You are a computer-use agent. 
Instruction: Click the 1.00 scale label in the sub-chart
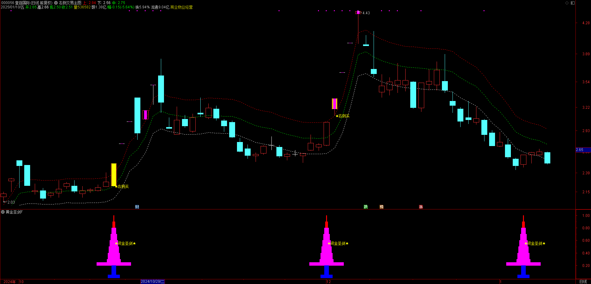[586, 216]
